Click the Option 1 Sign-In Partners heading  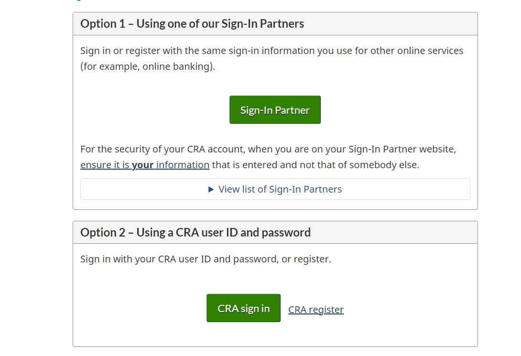192,24
